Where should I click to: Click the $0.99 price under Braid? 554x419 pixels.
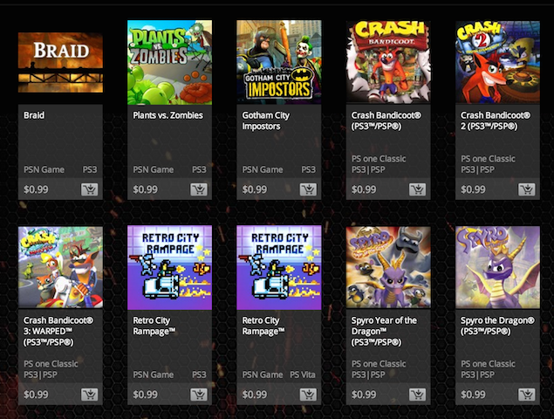tap(36, 189)
